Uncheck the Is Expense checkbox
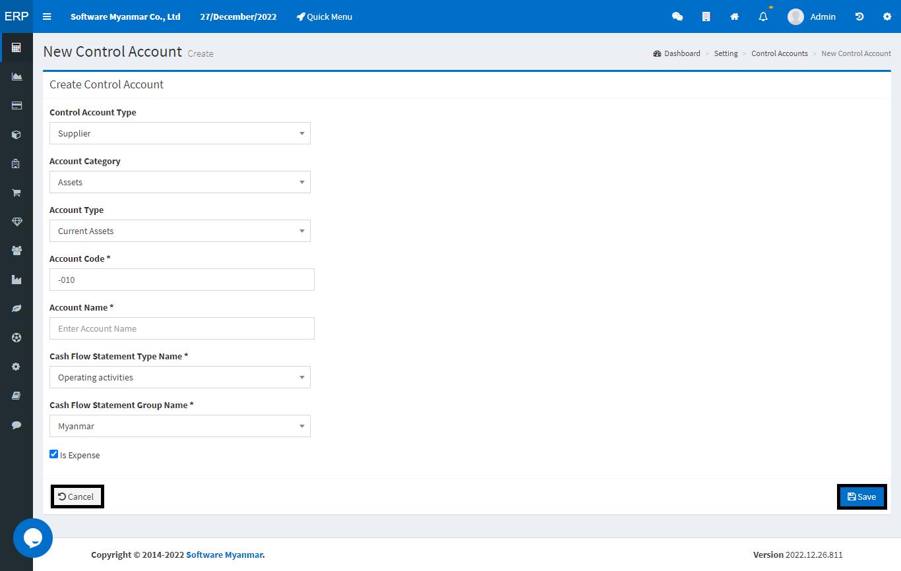The height and width of the screenshot is (571, 901). tap(54, 454)
